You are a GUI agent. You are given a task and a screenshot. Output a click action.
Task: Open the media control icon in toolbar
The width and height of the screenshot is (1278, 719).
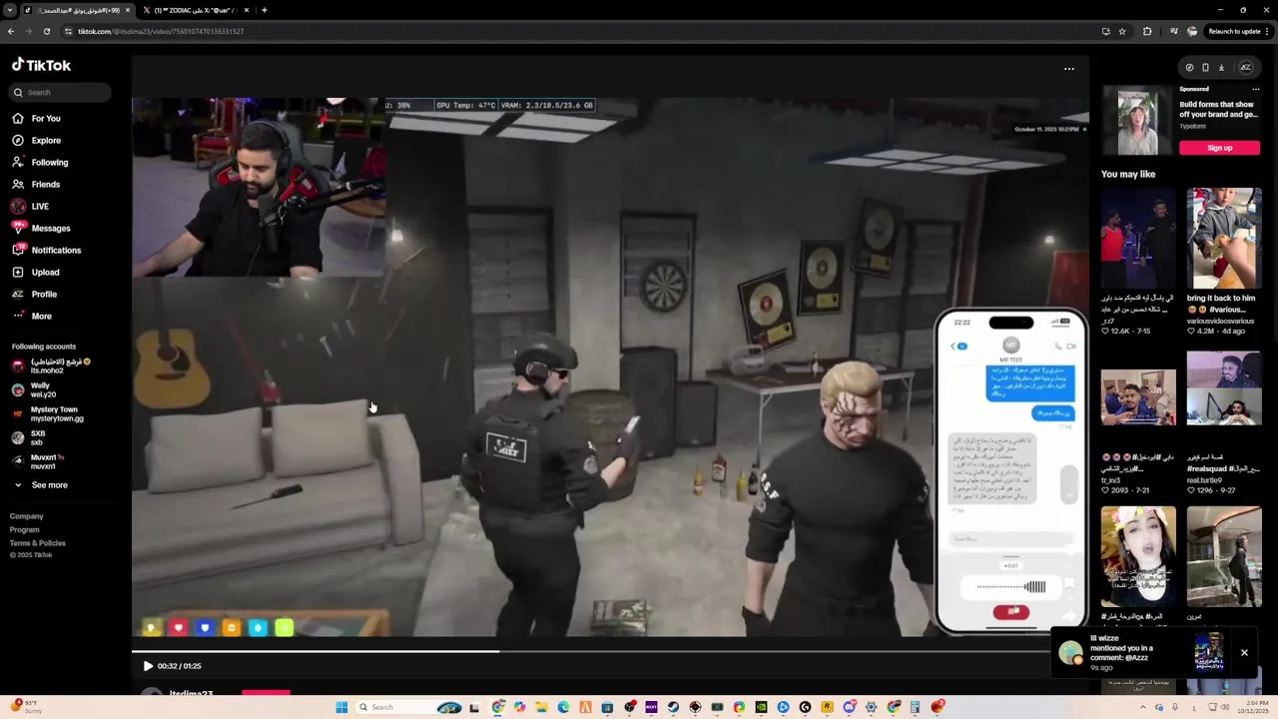(x=1173, y=31)
